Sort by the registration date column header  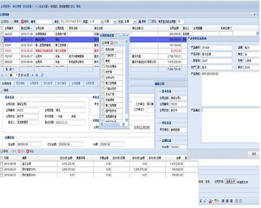click(x=26, y=28)
